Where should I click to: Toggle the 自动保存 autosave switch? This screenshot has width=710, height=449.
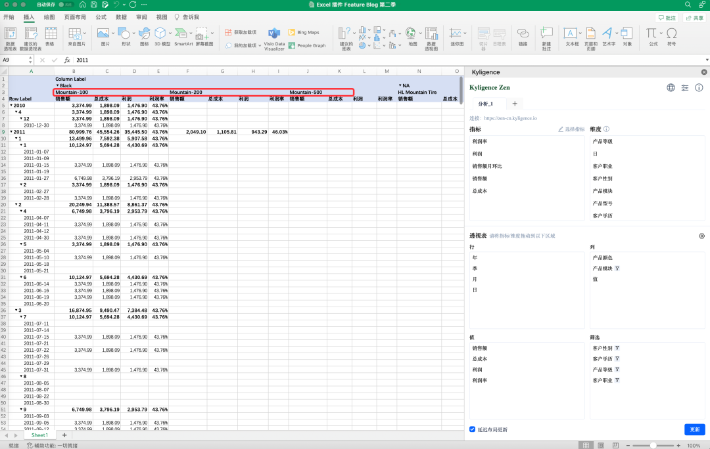tap(66, 5)
